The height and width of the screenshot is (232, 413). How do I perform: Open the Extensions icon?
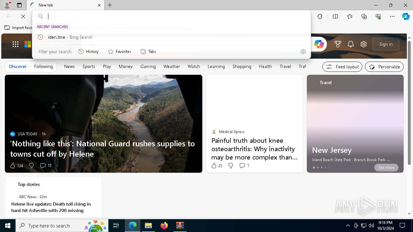(320, 16)
